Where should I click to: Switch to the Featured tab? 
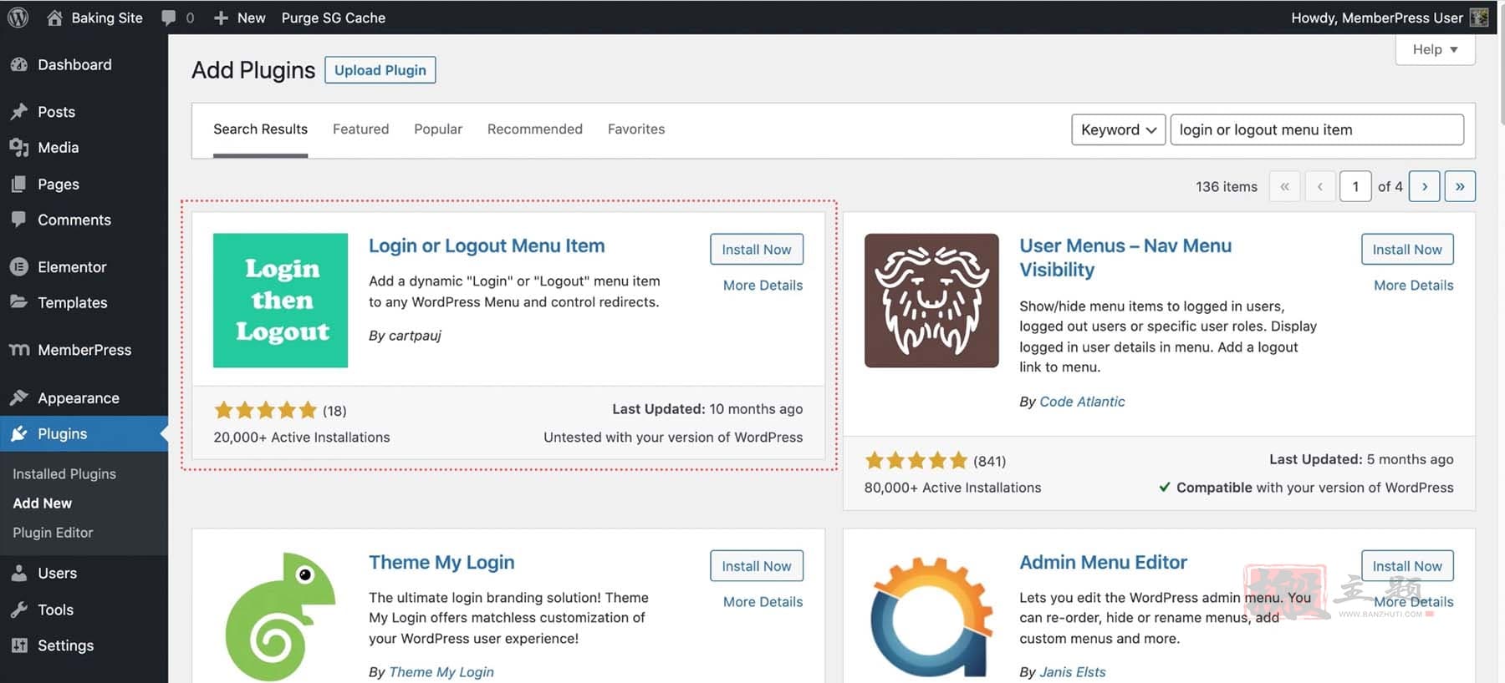pos(360,129)
